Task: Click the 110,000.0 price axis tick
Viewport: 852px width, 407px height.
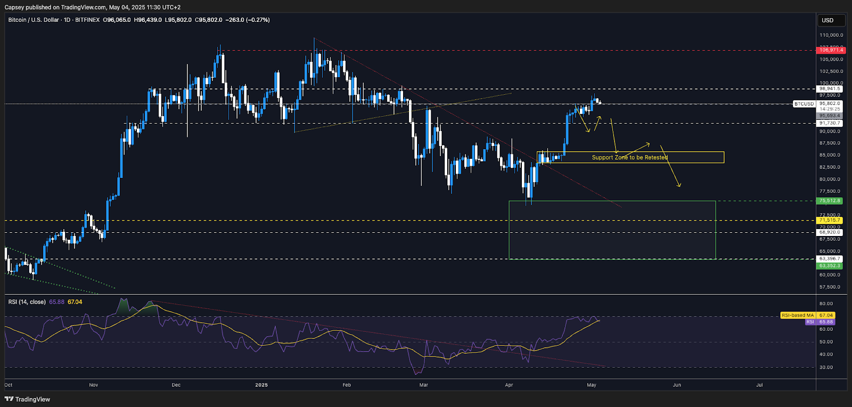Action: pyautogui.click(x=831, y=35)
